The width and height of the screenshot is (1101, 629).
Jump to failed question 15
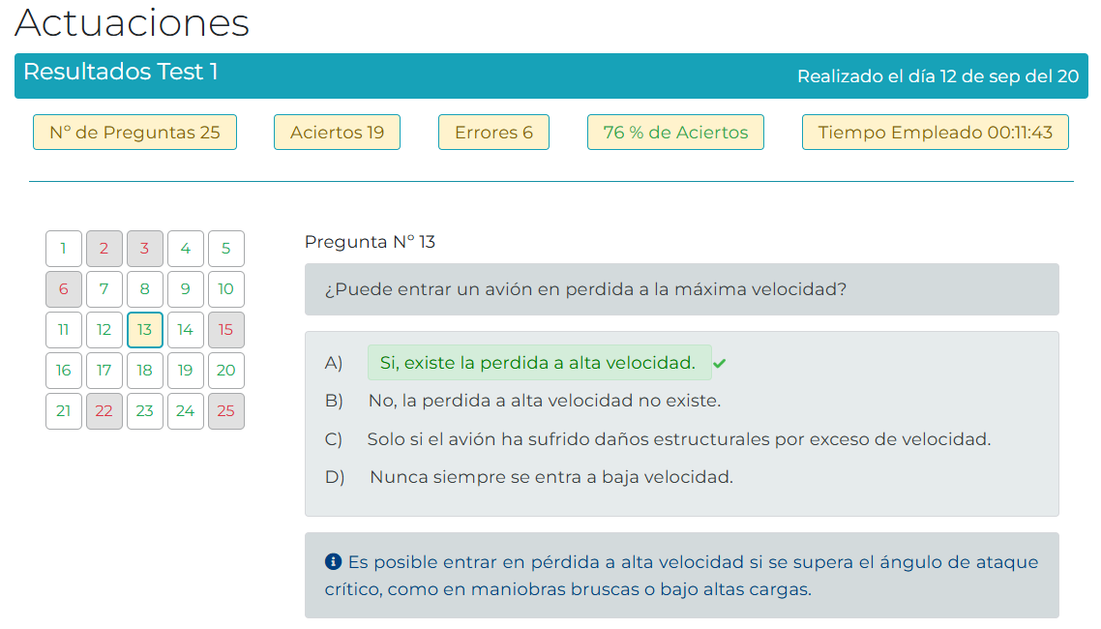(226, 330)
